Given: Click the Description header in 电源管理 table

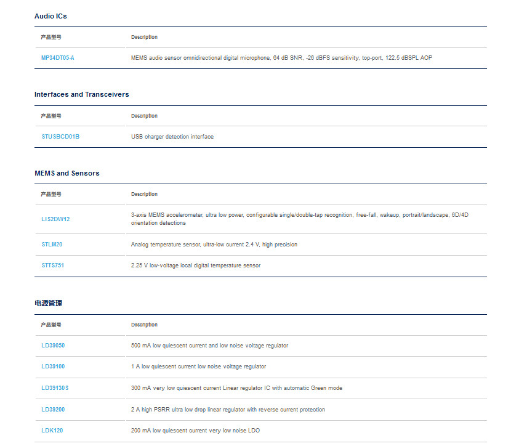Looking at the screenshot, I should (144, 325).
